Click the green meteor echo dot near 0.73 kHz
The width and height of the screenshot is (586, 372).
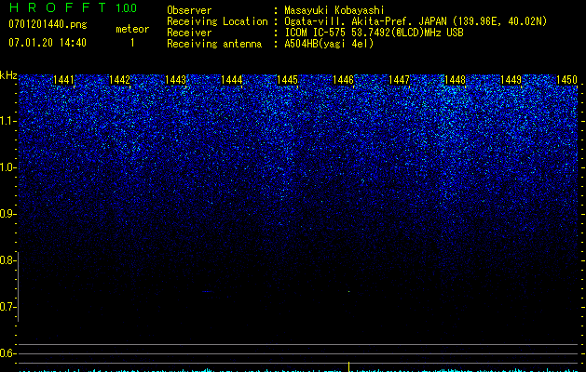[x=348, y=291]
